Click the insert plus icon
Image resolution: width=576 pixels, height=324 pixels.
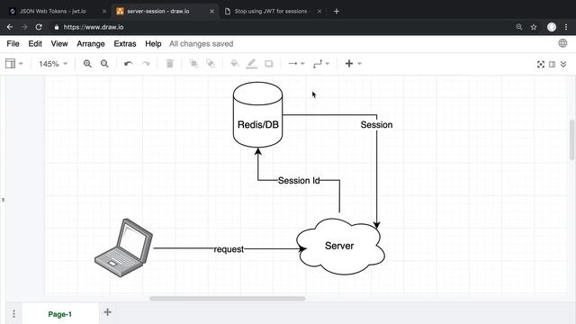[x=349, y=64]
